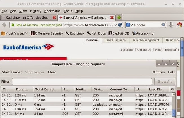Viewport: 184px width, 118px height.
Task: Go back using the browser back arrow
Action: pyautogui.click(x=4, y=25)
